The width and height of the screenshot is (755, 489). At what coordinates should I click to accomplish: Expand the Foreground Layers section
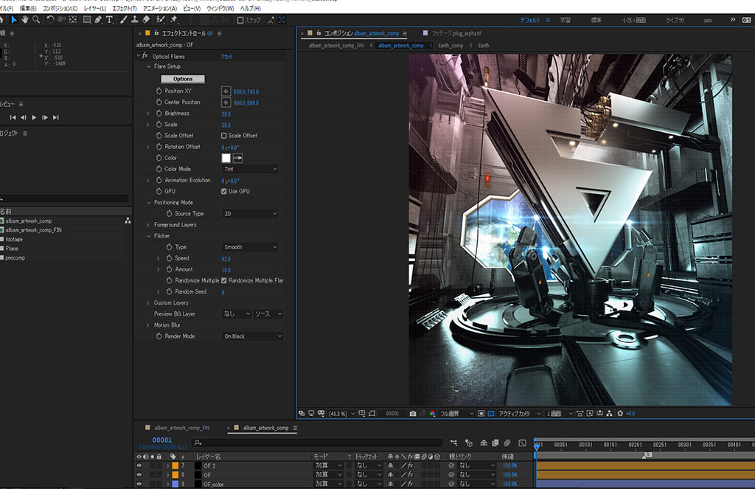148,225
